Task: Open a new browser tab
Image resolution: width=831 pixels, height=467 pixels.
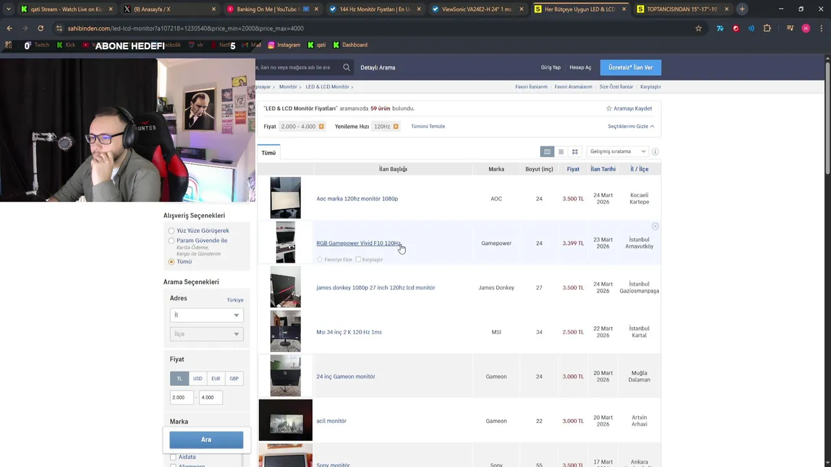Action: [x=742, y=9]
